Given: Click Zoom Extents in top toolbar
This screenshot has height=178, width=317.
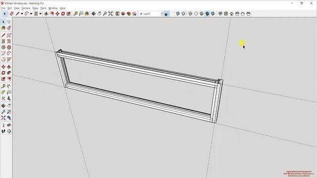Looking at the screenshot, I should [110, 14].
